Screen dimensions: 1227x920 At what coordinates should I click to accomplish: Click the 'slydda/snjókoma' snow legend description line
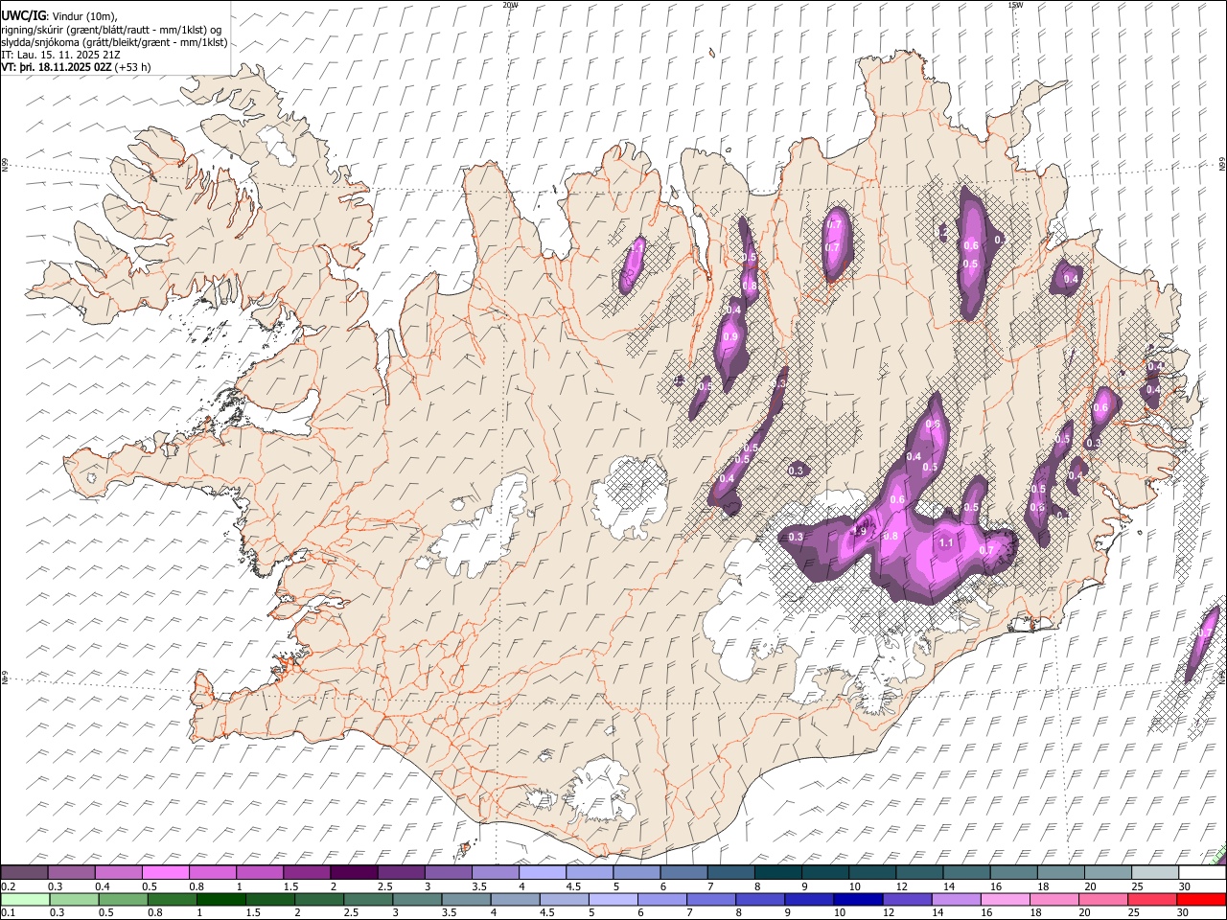point(114,42)
